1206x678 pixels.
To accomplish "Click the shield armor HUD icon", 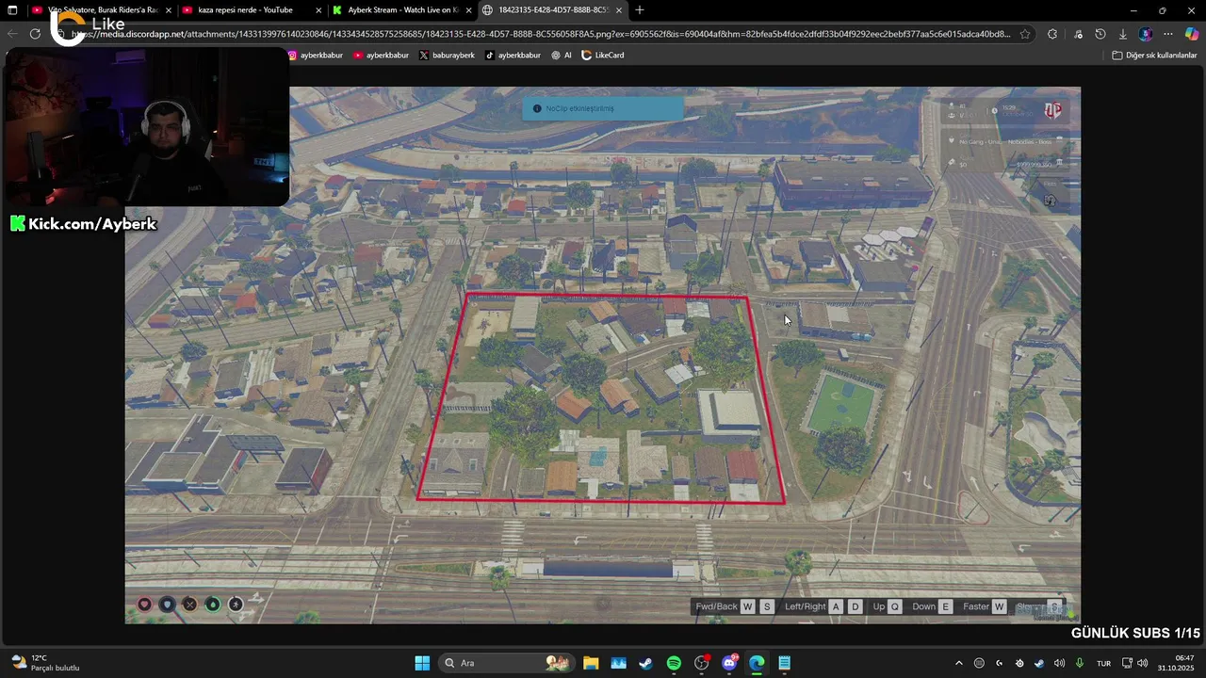I will pos(167,605).
